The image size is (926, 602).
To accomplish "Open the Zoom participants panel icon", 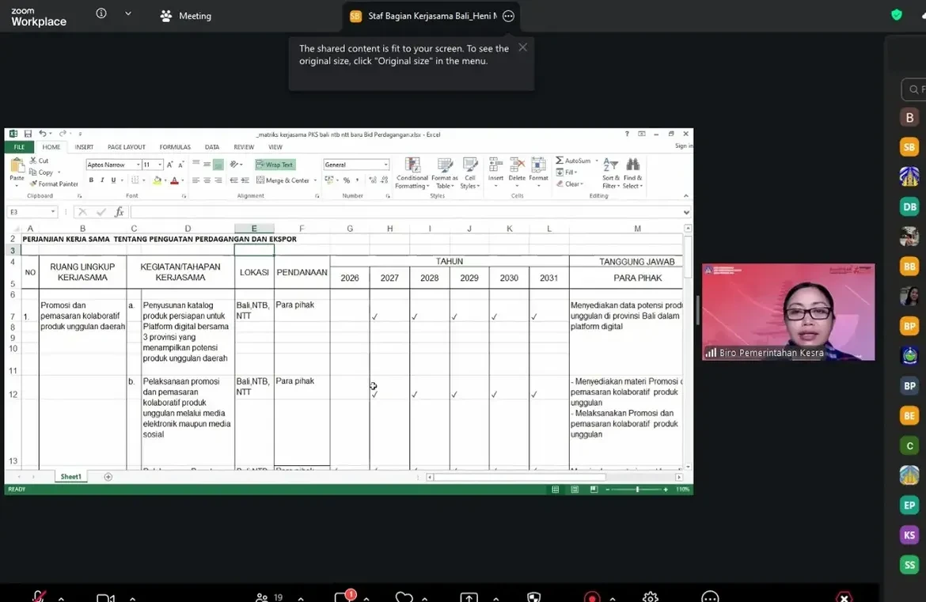I will coord(262,597).
